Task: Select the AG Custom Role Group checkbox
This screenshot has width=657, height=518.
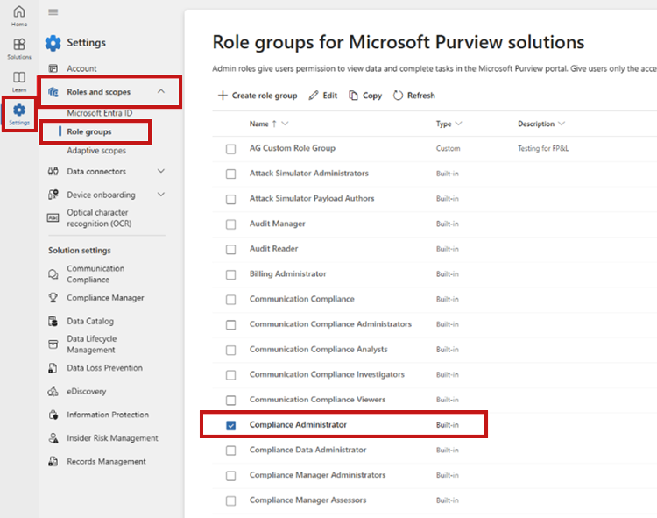Action: pos(231,149)
